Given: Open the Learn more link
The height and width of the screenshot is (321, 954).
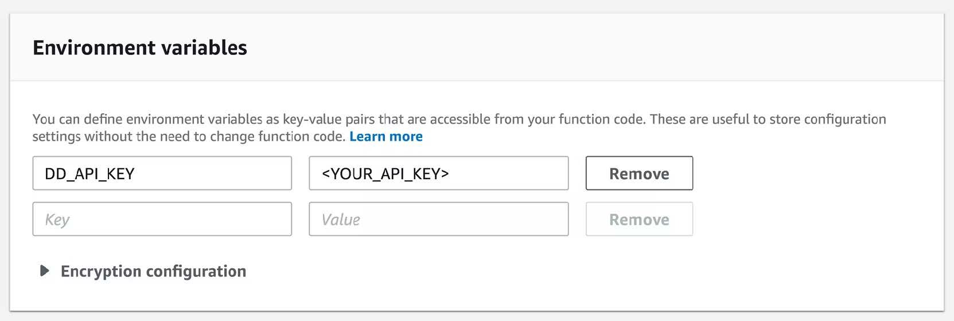Looking at the screenshot, I should point(386,137).
